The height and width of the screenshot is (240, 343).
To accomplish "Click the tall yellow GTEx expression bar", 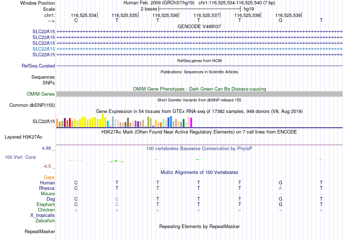I will [x=103, y=121].
